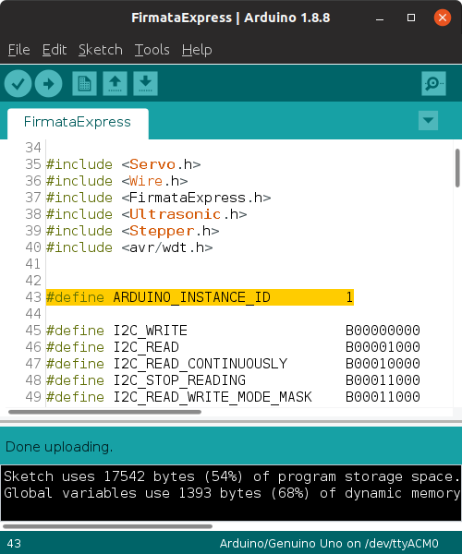Open a sketch using the up-arrow icon
The height and width of the screenshot is (554, 462).
tap(115, 84)
